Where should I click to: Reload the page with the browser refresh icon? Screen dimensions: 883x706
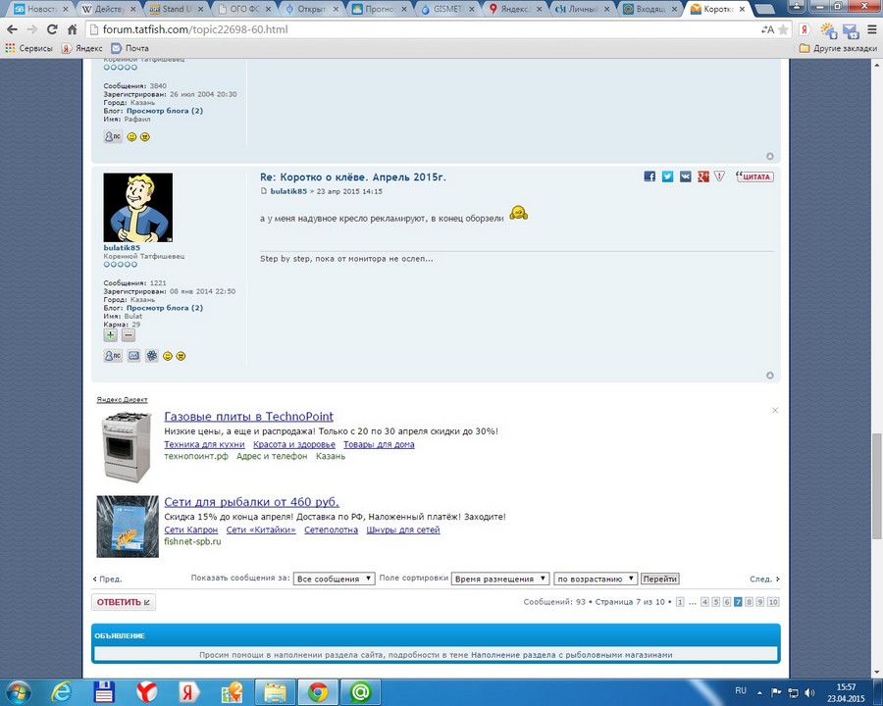[72, 29]
